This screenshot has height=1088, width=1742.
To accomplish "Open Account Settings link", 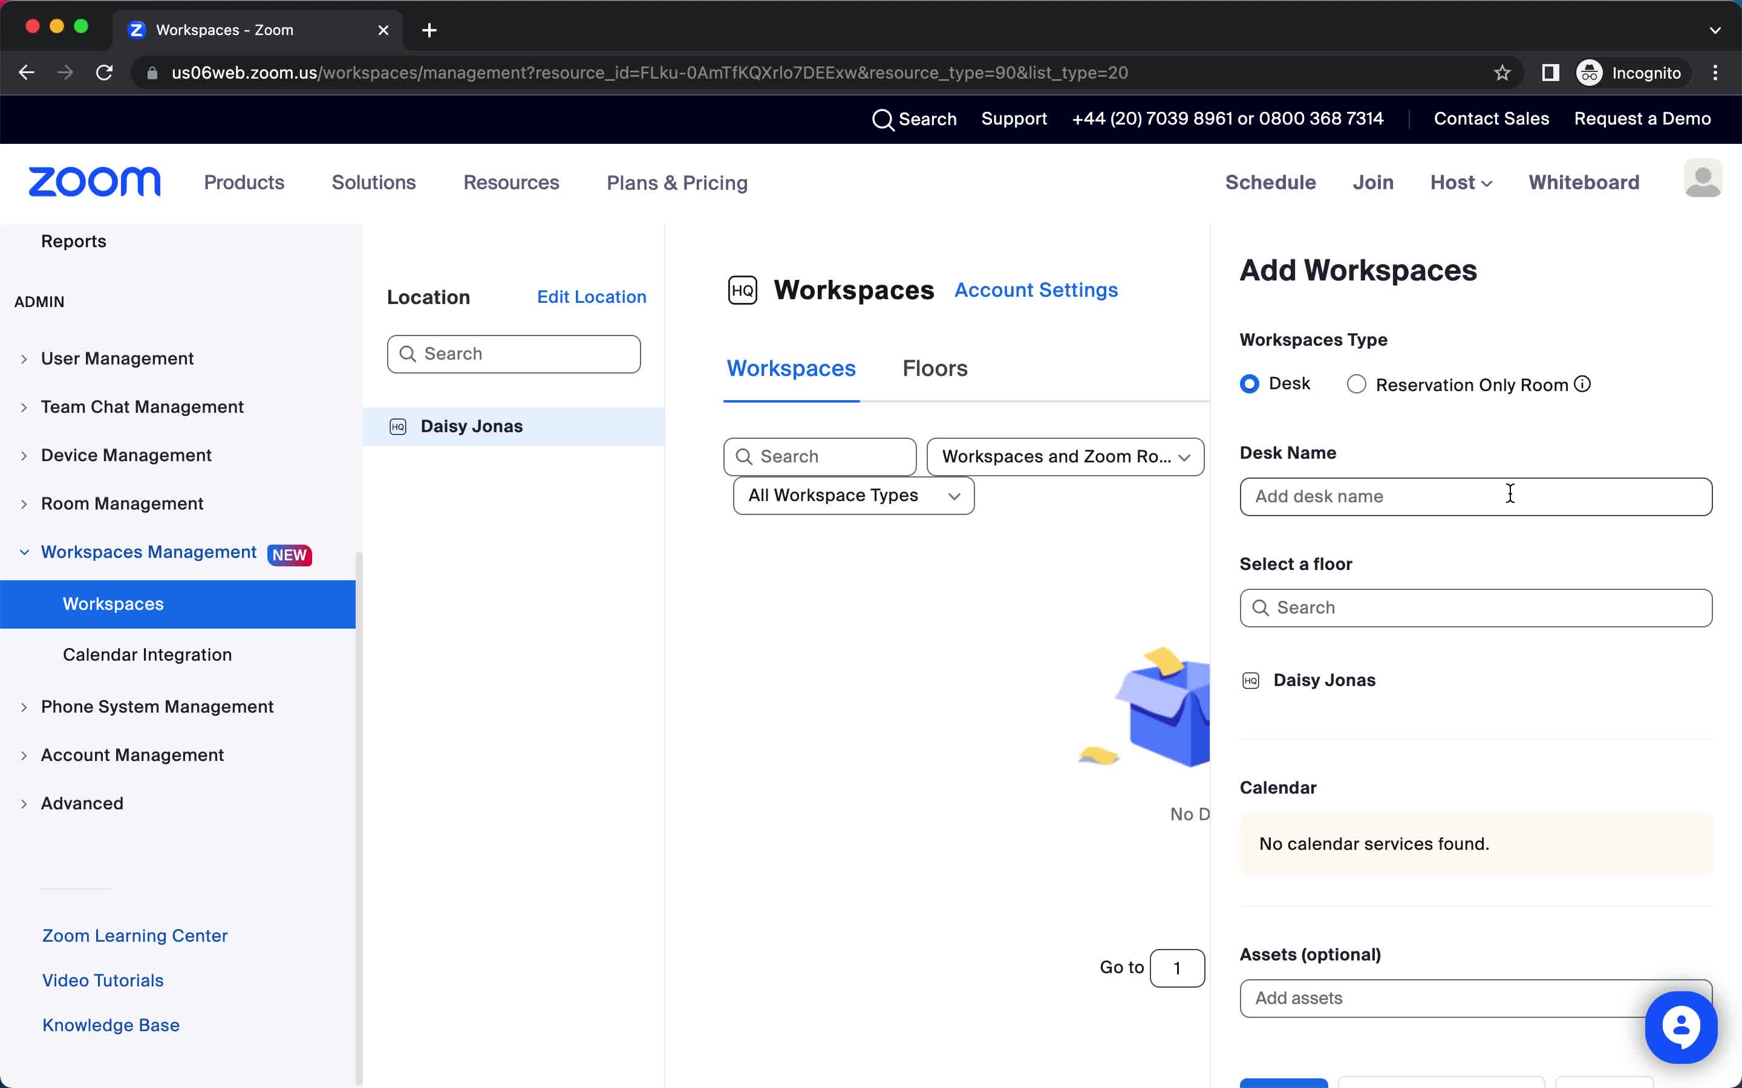I will [x=1036, y=290].
